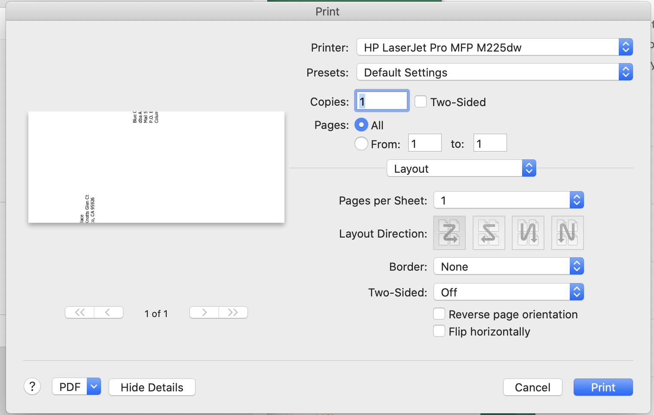Choose the N-shaped layout direction icon
The height and width of the screenshot is (415, 654).
tap(567, 233)
